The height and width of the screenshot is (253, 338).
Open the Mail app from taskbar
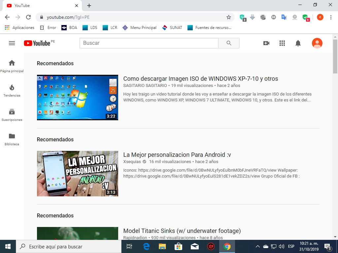pyautogui.click(x=195, y=246)
